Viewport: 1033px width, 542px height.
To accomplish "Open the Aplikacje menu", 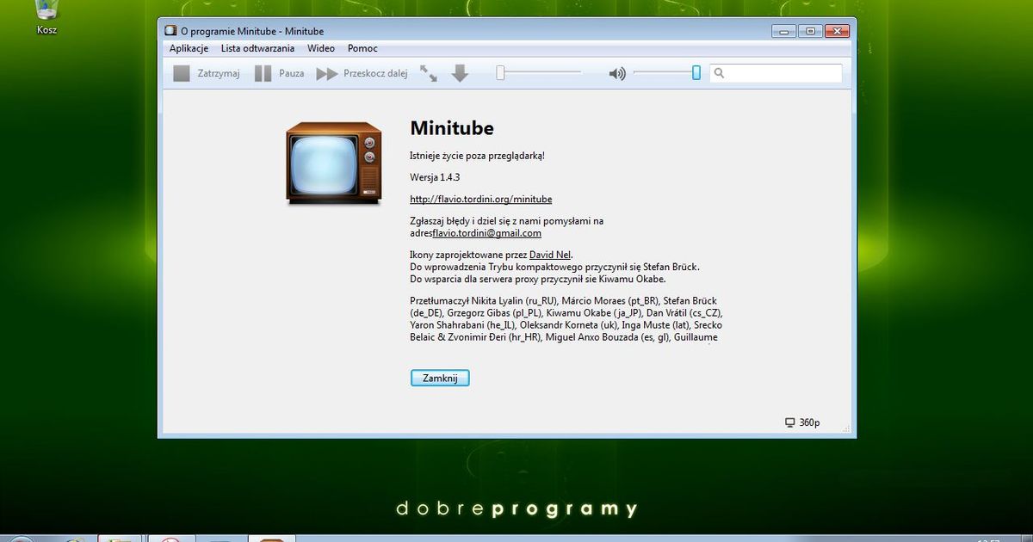I will [189, 49].
